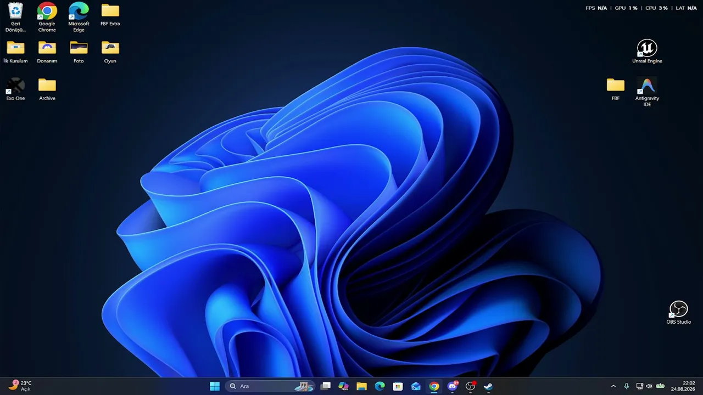Viewport: 703px width, 395px height.
Task: Expand the hidden system tray icons chevron
Action: point(613,386)
